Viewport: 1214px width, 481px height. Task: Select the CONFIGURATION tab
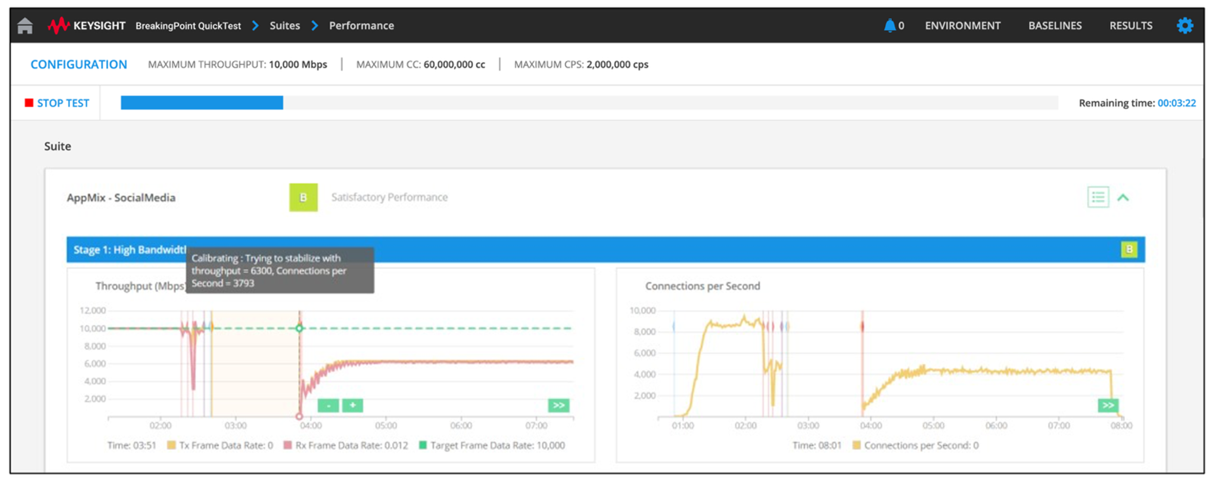[x=78, y=64]
